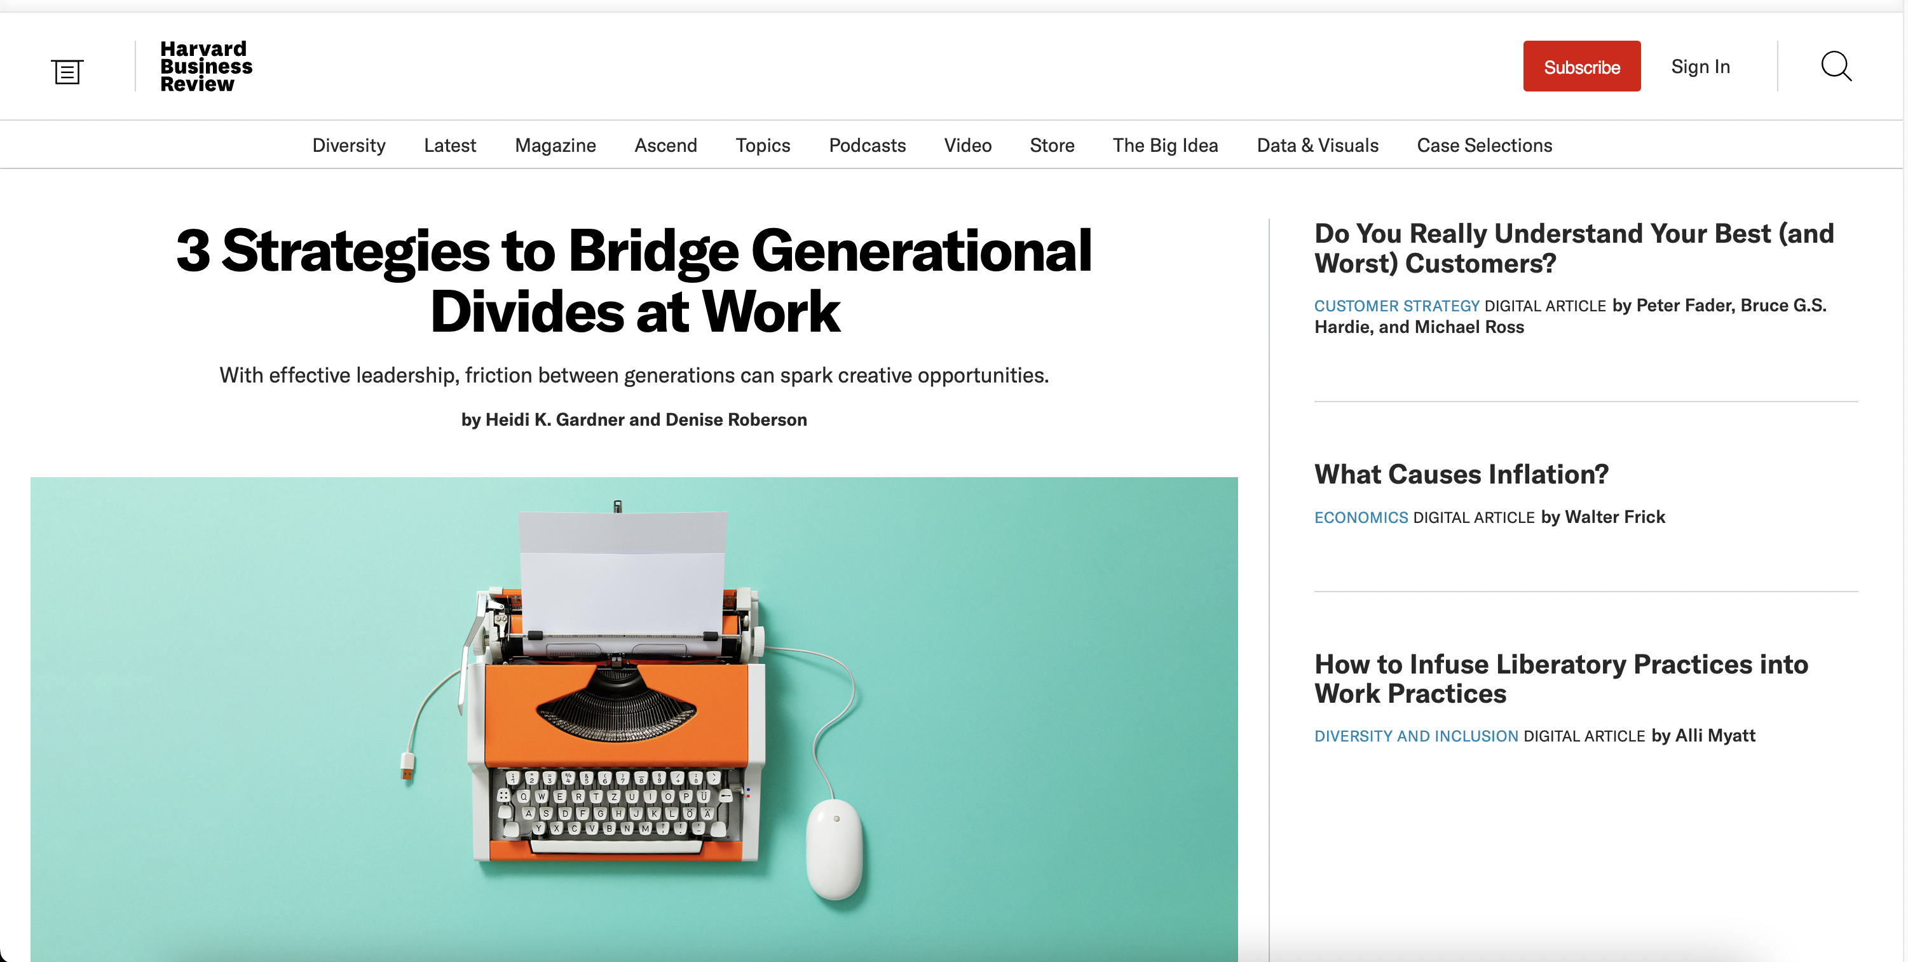The height and width of the screenshot is (962, 1908).
Task: Open the Video section
Action: click(967, 145)
